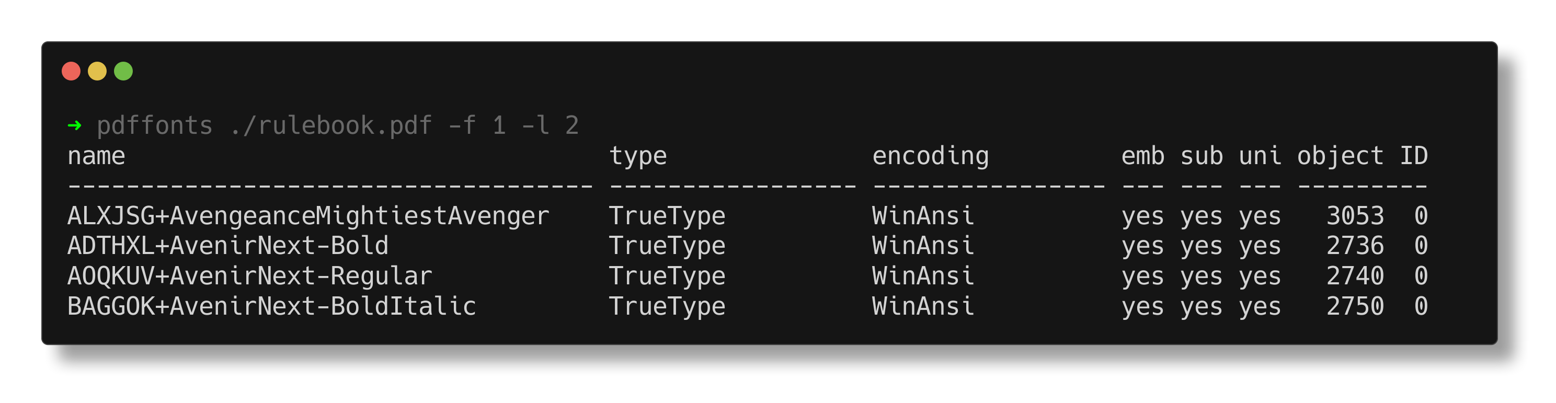The width and height of the screenshot is (1556, 403).
Task: Click the ./rulebook.pdf file path argument
Action: pos(331,125)
